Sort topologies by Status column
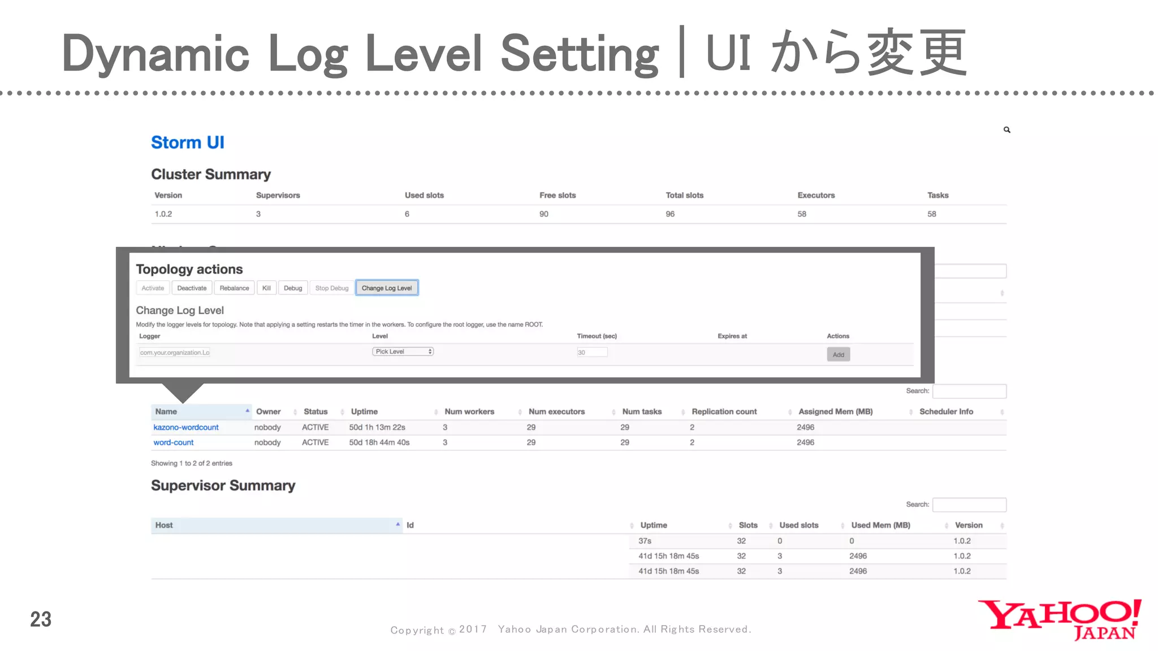This screenshot has width=1158, height=651. tap(323, 411)
